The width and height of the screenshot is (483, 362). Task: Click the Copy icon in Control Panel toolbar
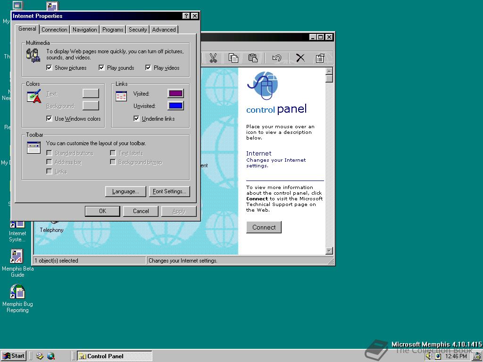[233, 58]
